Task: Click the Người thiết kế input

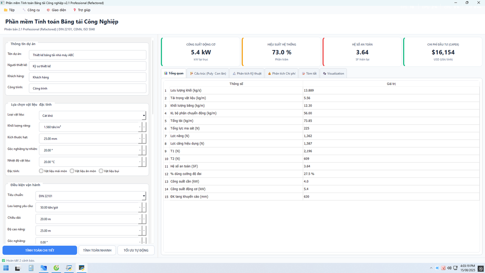Action: [87, 66]
